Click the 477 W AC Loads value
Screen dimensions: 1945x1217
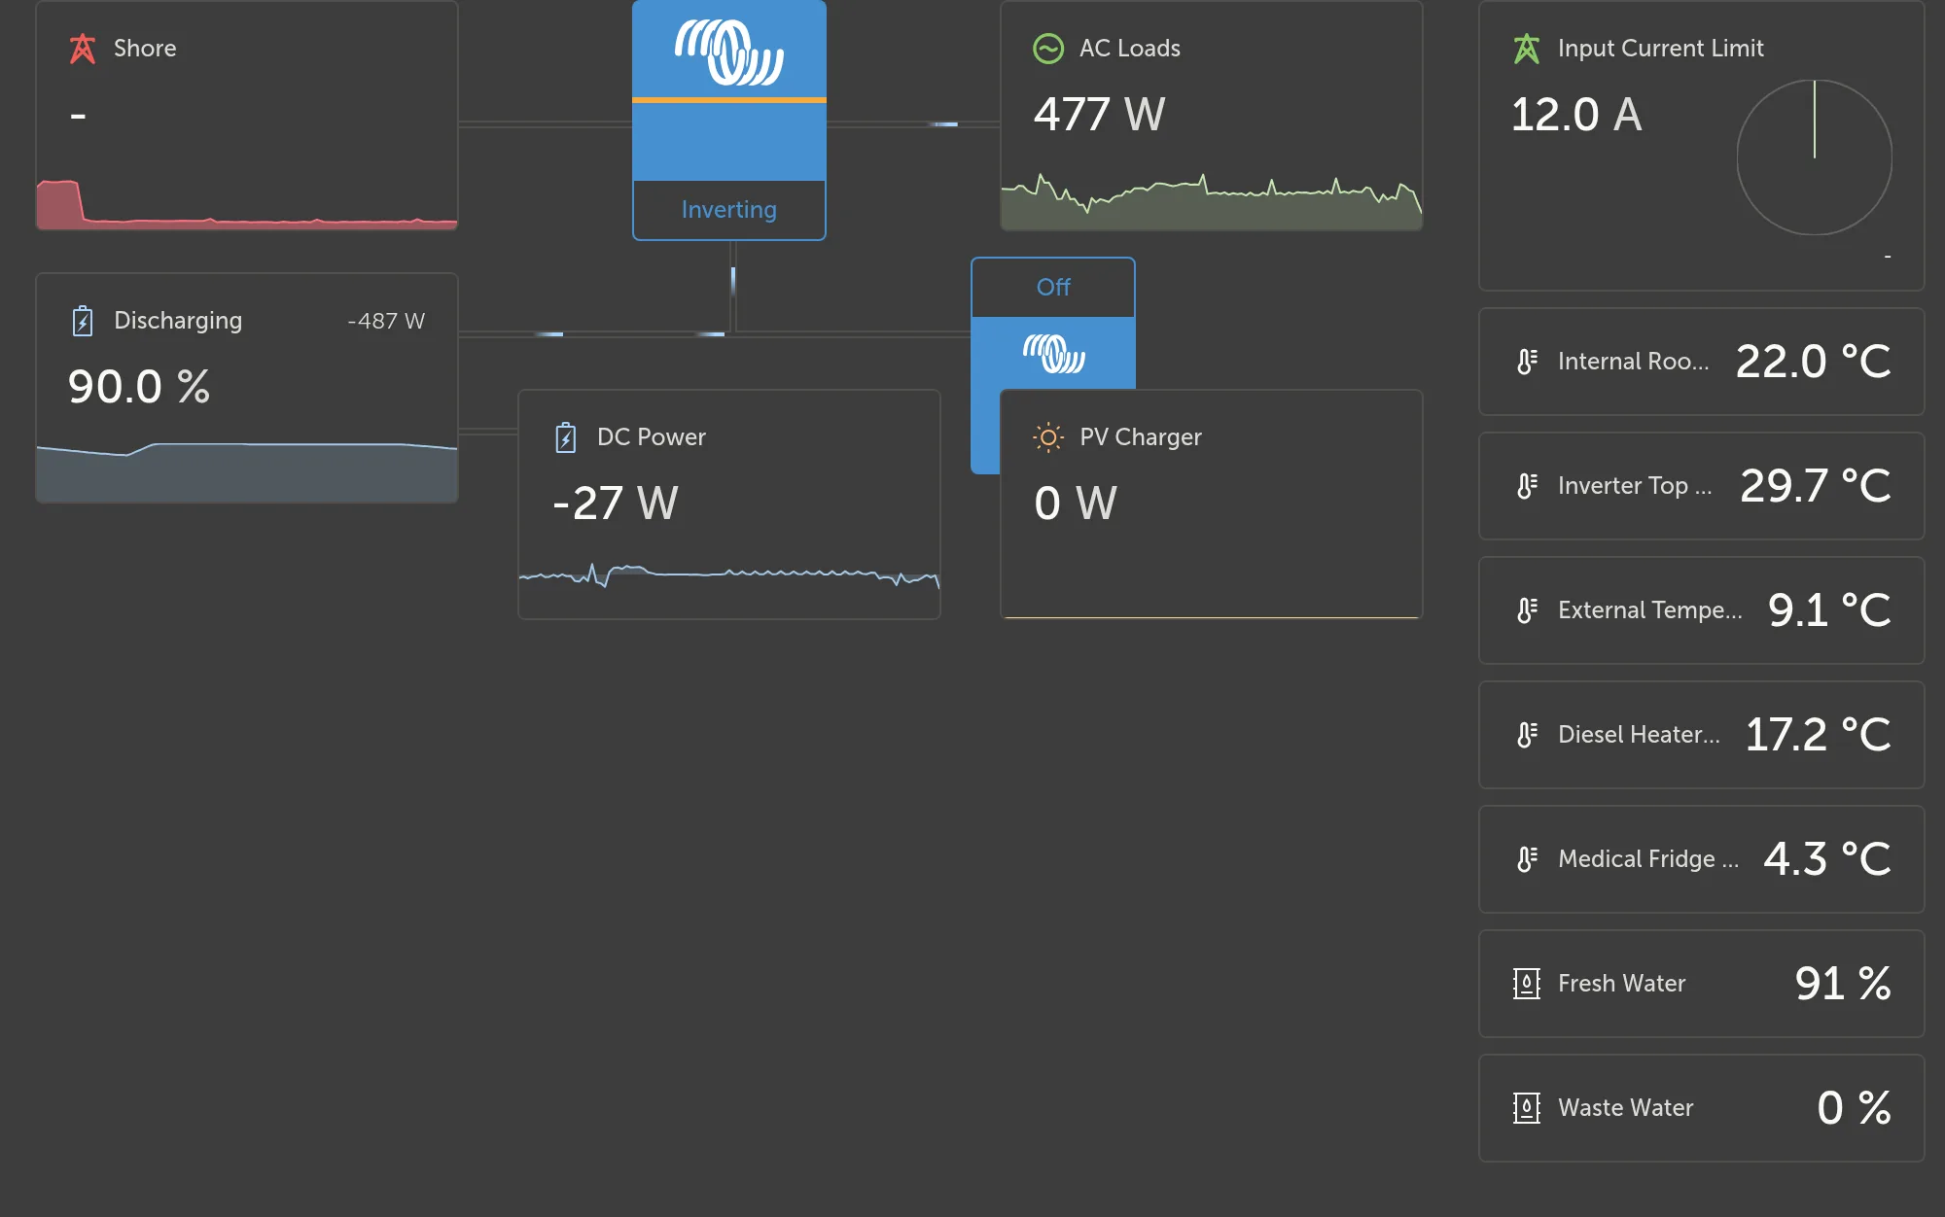pos(1099,115)
